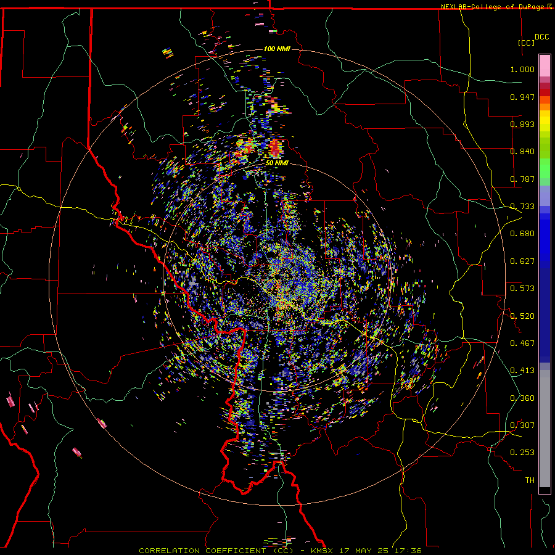Pick the light pink band atop the color bar
Screen dimensions: 555x555
pyautogui.click(x=545, y=66)
